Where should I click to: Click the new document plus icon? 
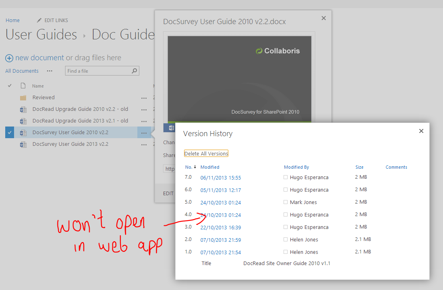pos(9,58)
